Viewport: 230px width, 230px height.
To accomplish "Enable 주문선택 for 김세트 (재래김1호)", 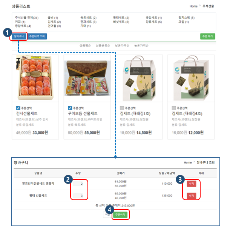I will click(122, 108).
